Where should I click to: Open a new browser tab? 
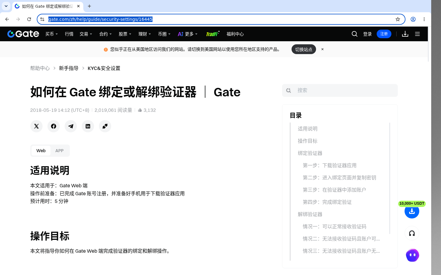click(x=89, y=6)
